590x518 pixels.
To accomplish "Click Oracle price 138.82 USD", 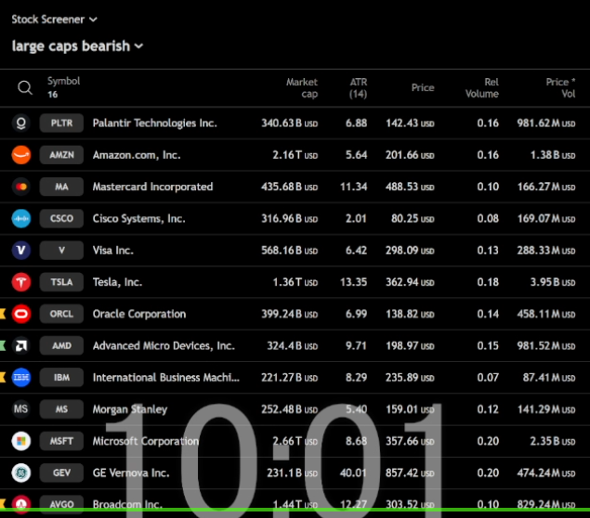I will (x=410, y=314).
